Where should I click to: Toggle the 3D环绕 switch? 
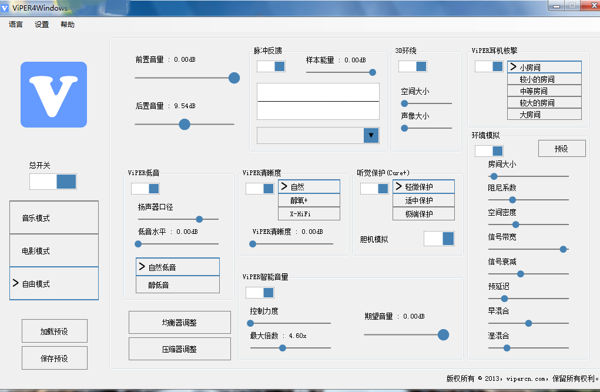(413, 66)
